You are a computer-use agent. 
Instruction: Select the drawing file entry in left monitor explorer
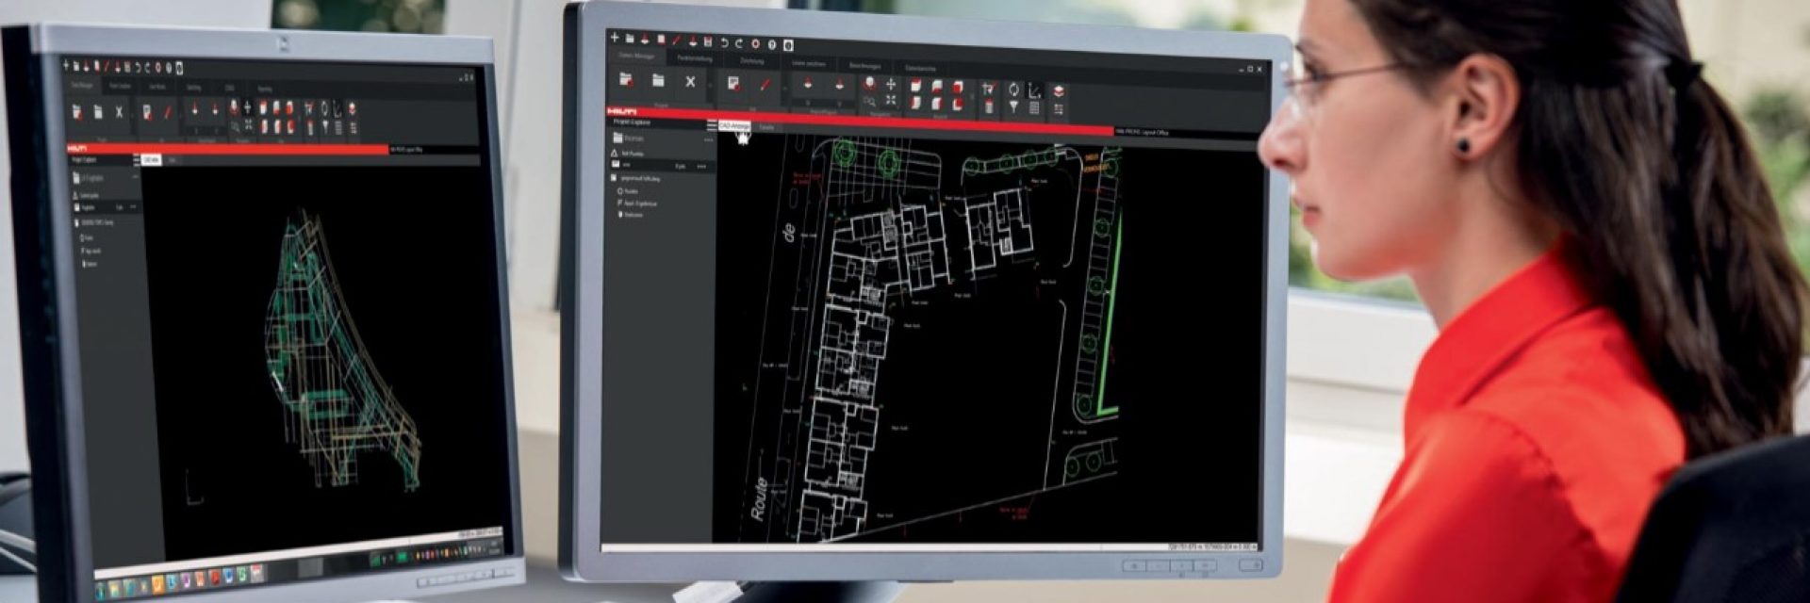point(95,222)
